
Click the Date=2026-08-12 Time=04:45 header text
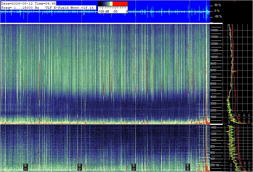(x=29, y=3)
